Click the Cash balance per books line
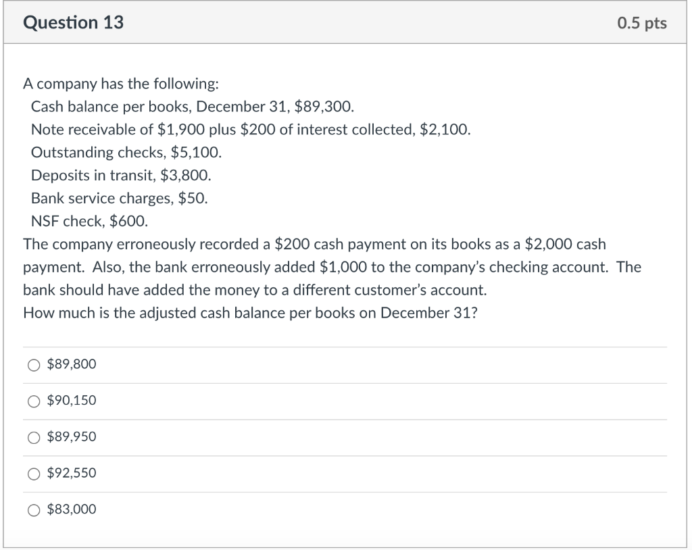 193,106
